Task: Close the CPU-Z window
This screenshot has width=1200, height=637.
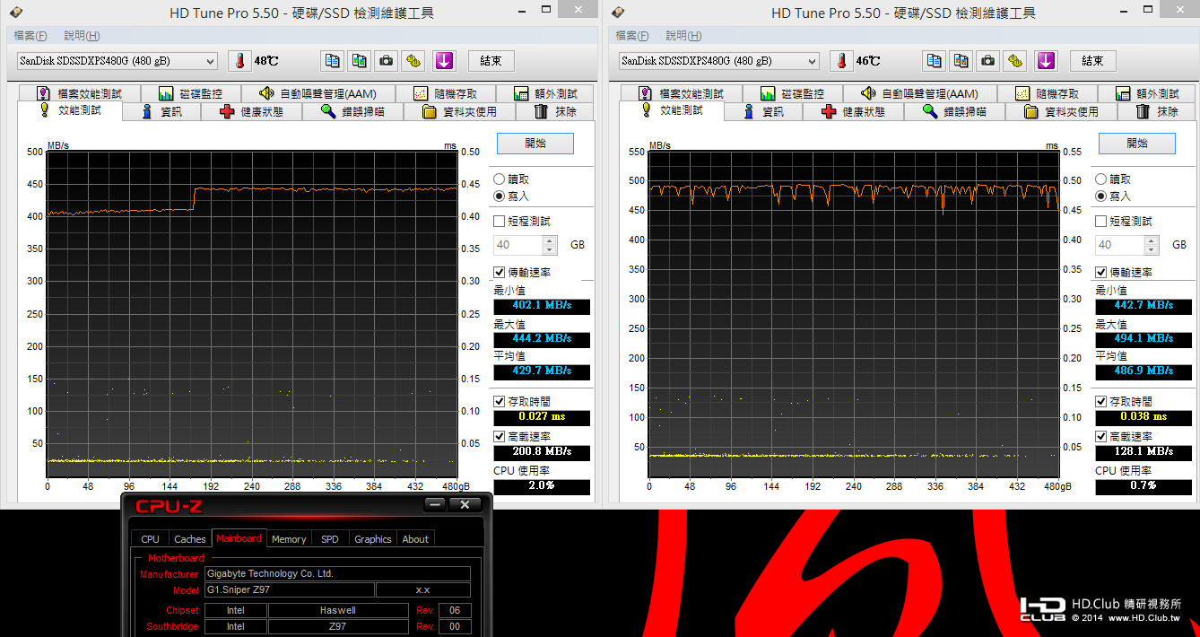Action: 465,504
